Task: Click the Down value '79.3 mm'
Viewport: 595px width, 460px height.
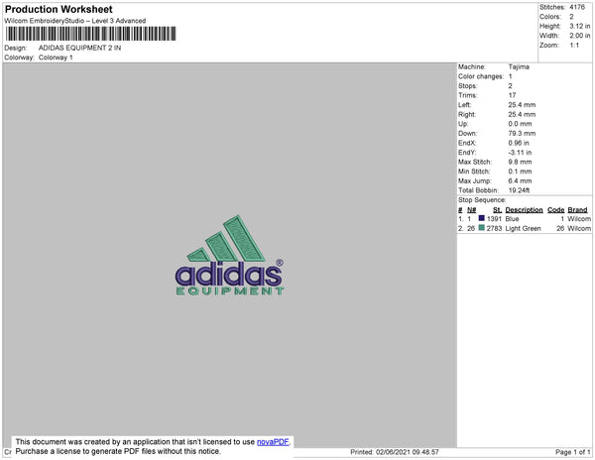Action: click(522, 134)
